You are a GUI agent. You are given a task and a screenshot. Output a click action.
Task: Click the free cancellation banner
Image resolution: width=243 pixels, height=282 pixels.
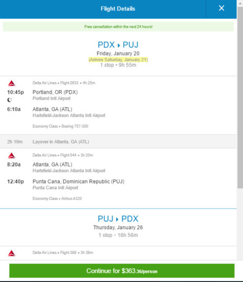point(118,27)
